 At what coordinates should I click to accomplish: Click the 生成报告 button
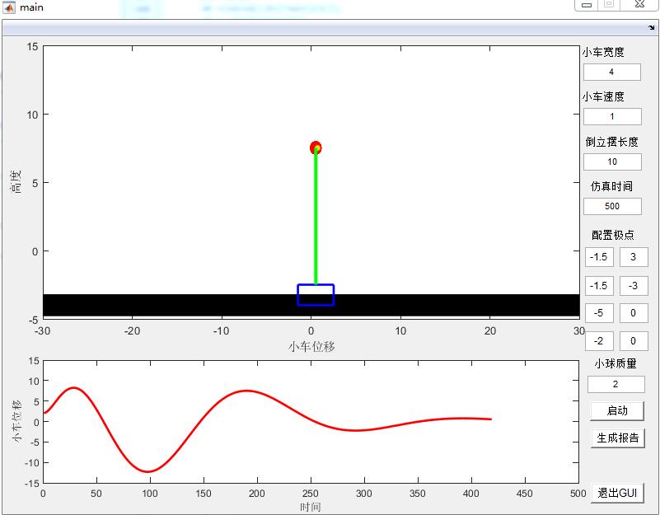click(x=617, y=438)
